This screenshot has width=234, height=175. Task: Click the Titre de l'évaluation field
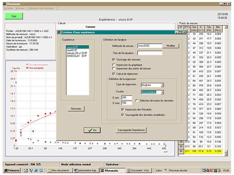[150, 53]
